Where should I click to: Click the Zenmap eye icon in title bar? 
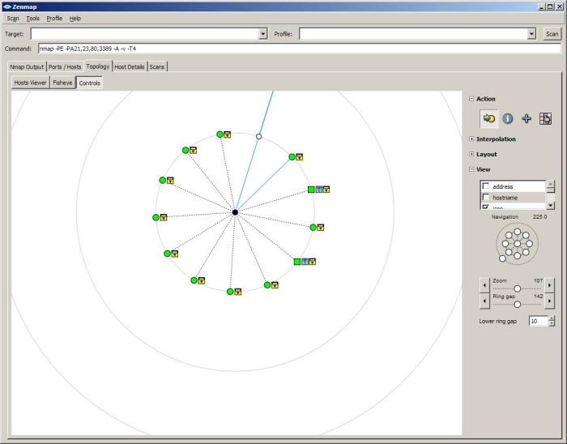(6, 6)
